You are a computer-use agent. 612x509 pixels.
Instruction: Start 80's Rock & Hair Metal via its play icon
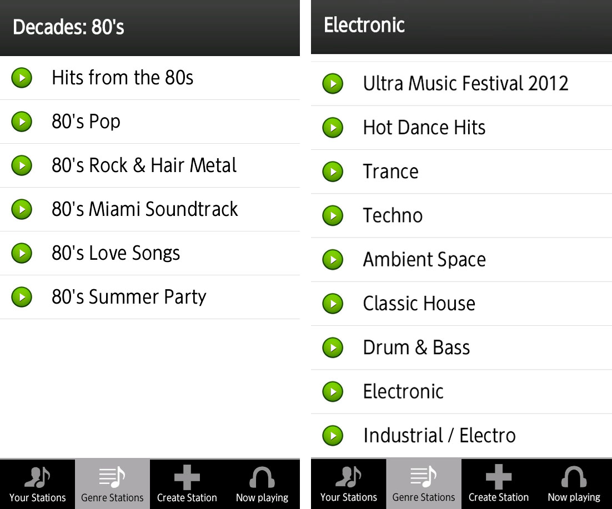tap(22, 165)
